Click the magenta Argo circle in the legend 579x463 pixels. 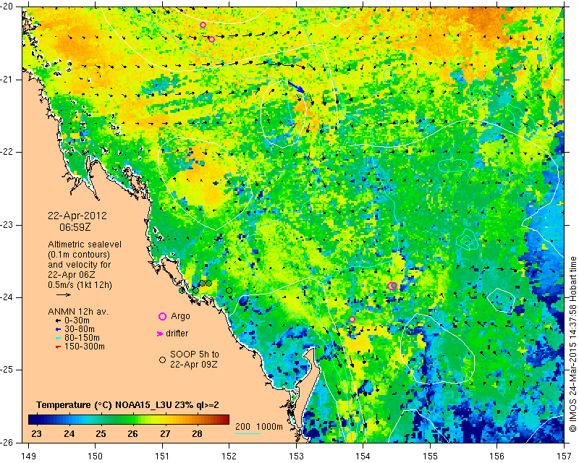[x=162, y=316]
